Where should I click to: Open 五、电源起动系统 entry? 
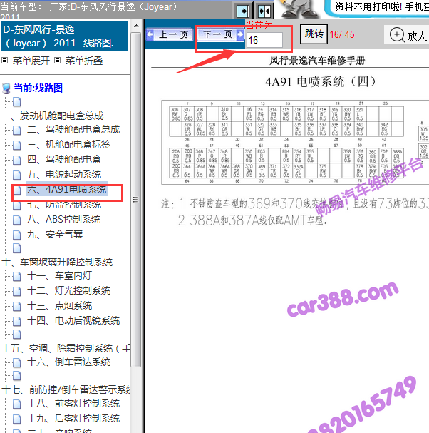coord(64,174)
